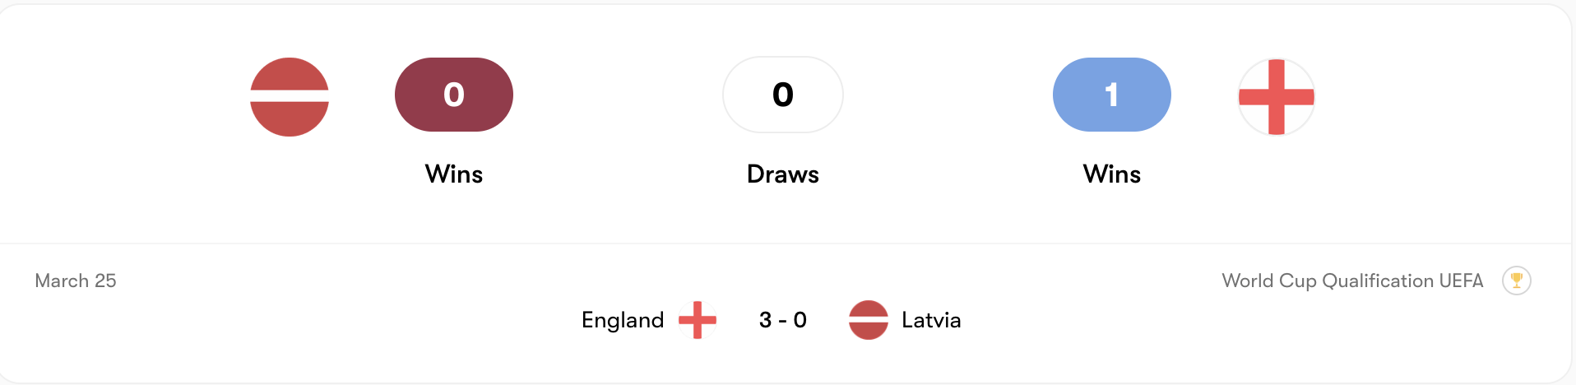Click England's goal count 3 in the score
The width and height of the screenshot is (1576, 385).
pyautogui.click(x=765, y=320)
